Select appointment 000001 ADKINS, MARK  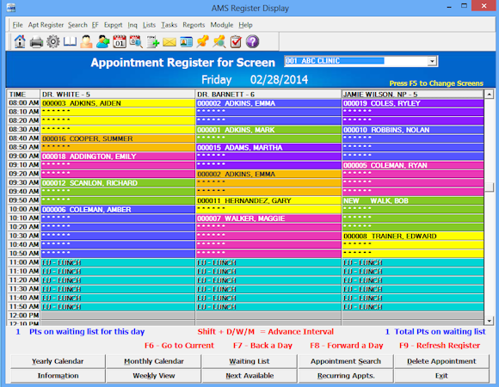[268, 130]
